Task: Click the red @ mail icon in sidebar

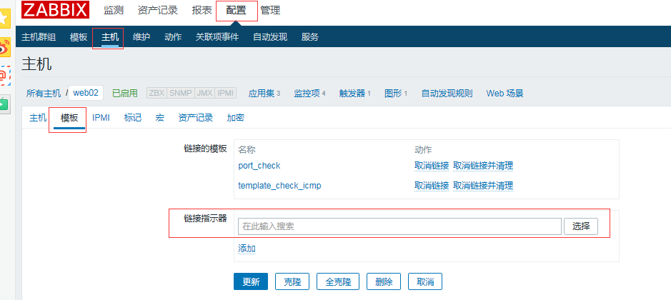Action: point(4,76)
